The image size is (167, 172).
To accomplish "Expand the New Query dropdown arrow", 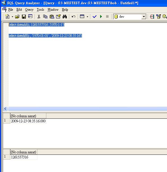I will tap(12, 17).
